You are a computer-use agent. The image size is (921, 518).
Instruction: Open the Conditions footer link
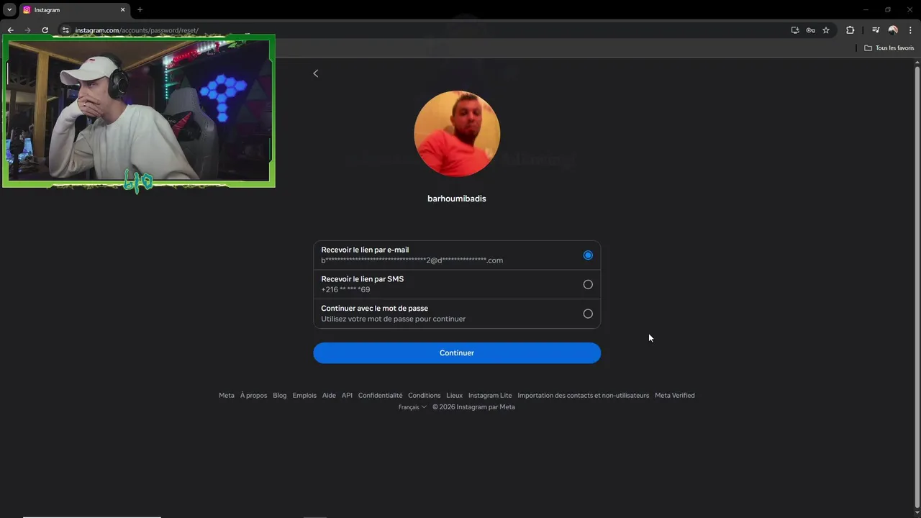(425, 395)
